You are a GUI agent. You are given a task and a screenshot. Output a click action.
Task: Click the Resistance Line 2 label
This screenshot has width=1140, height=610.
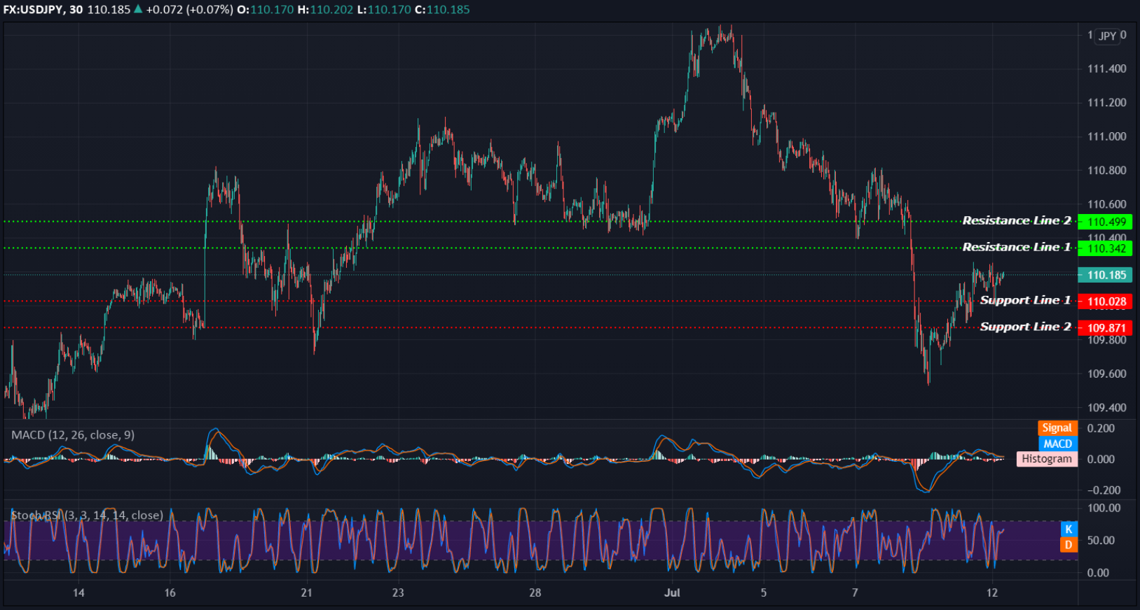click(1017, 220)
